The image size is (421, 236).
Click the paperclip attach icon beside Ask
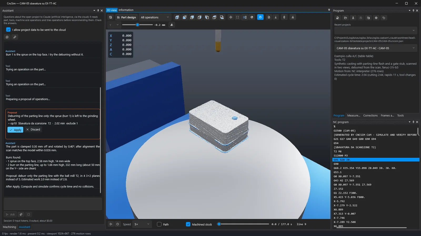click(x=21, y=214)
